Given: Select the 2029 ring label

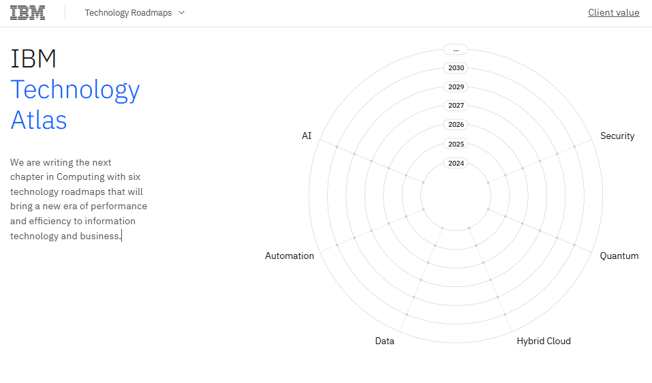Looking at the screenshot, I should 456,87.
